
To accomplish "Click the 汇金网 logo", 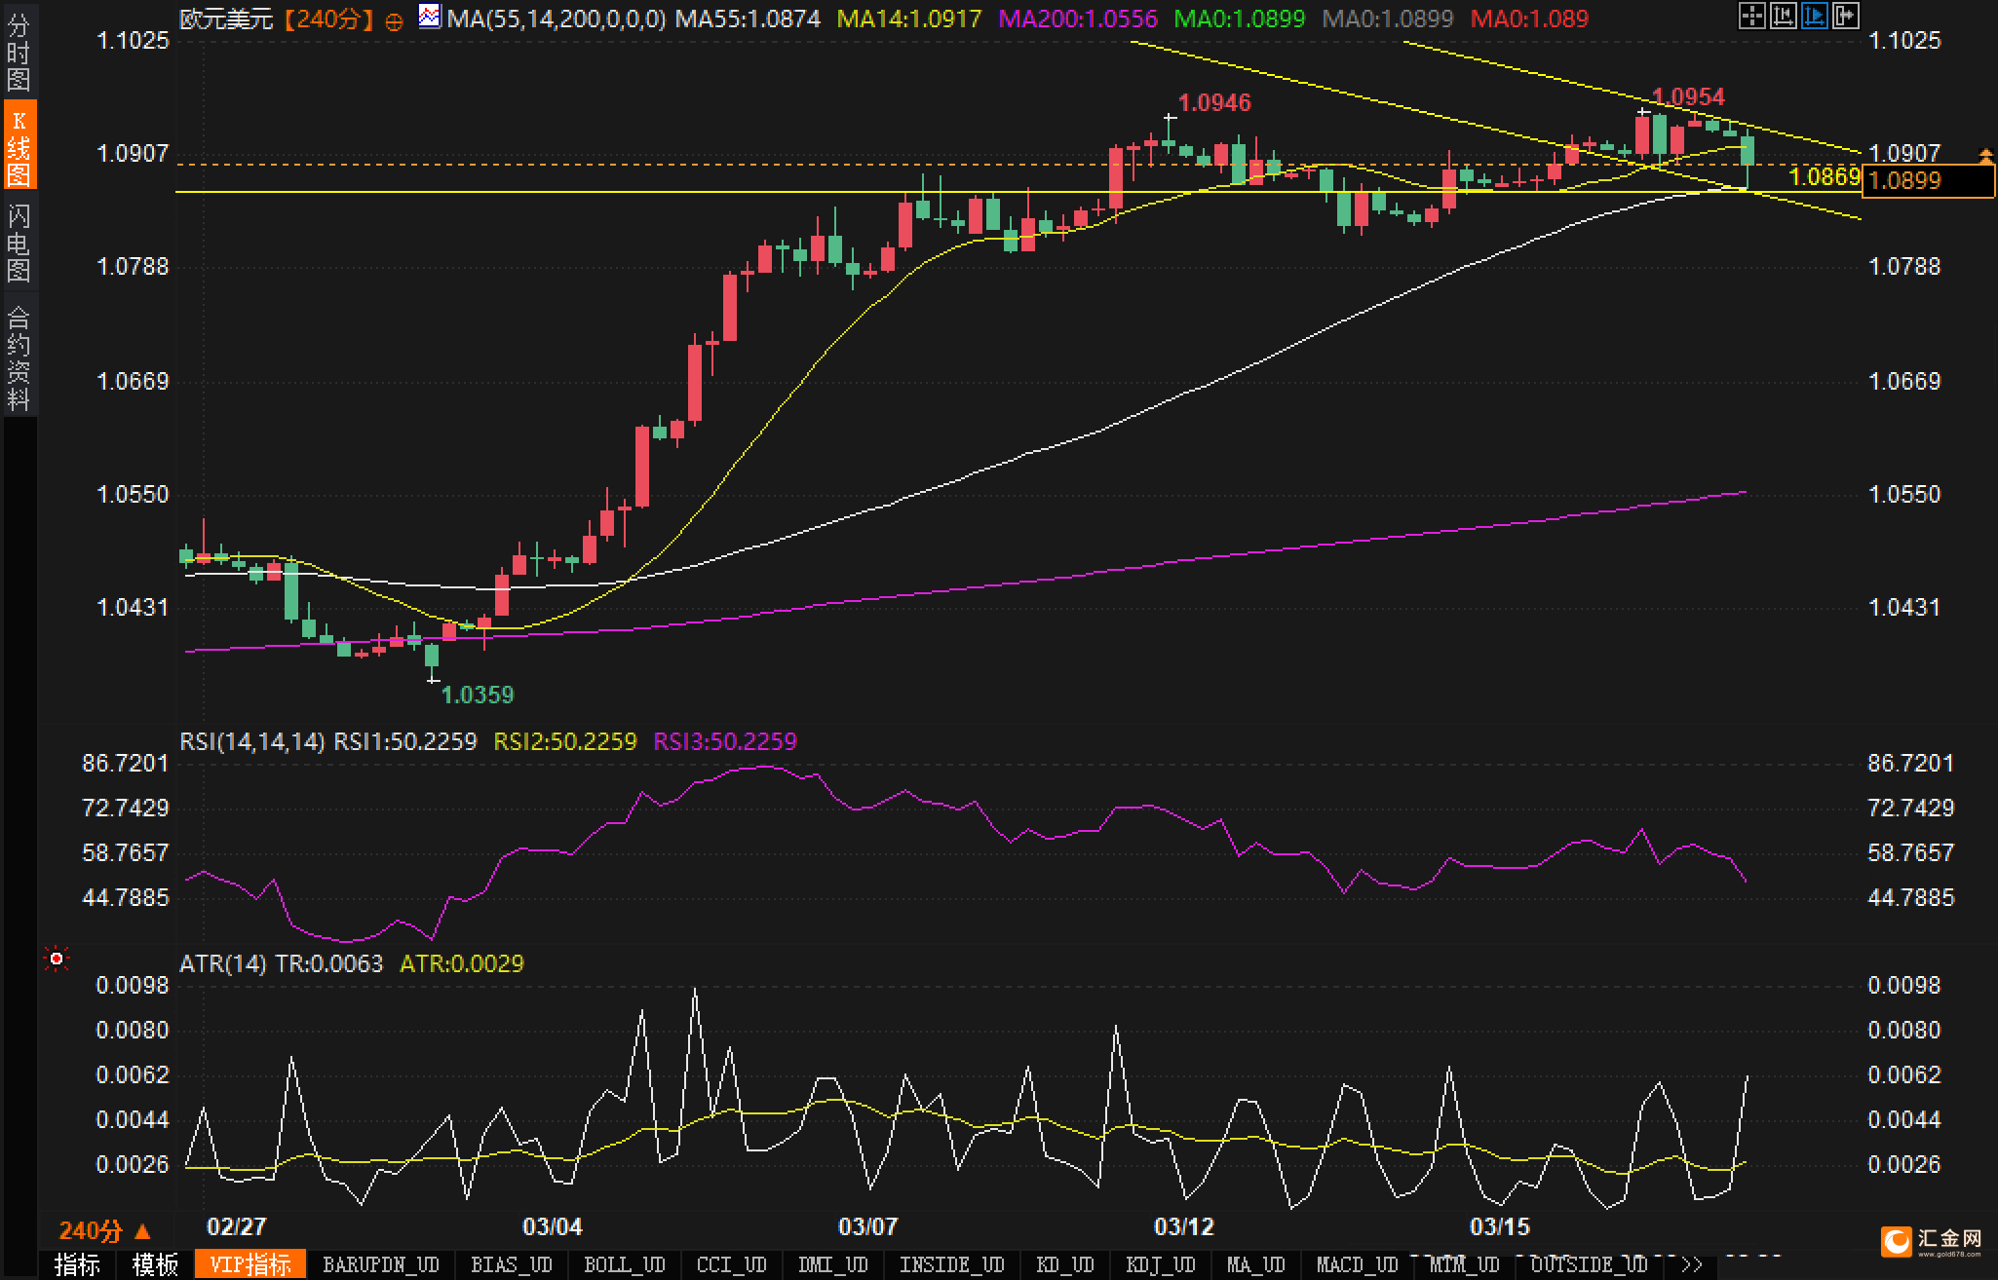I will (1934, 1241).
